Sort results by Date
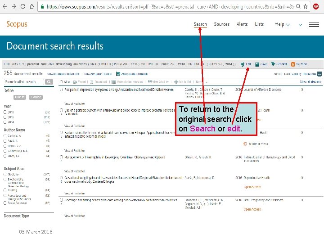Viewport: 324px width, 243px height. click(x=287, y=74)
